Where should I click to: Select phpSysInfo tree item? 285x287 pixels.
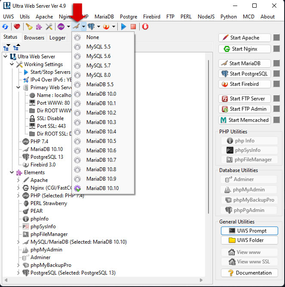[x=43, y=227]
